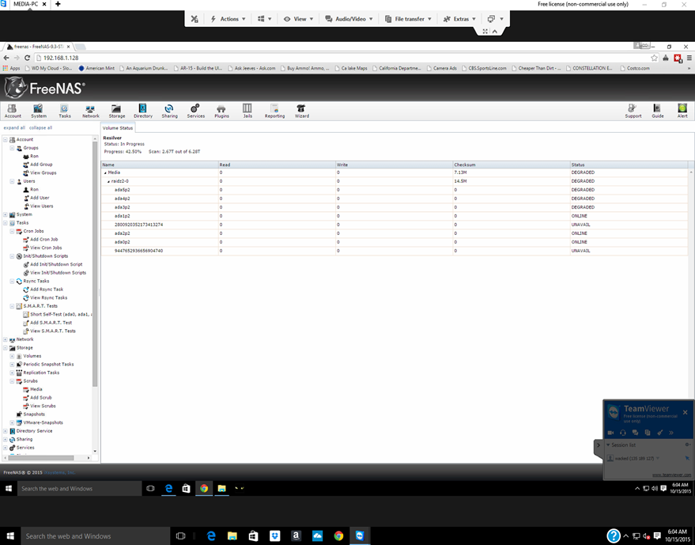Open TeamViewer File transfer menu
This screenshot has height=545, width=695.
point(408,19)
